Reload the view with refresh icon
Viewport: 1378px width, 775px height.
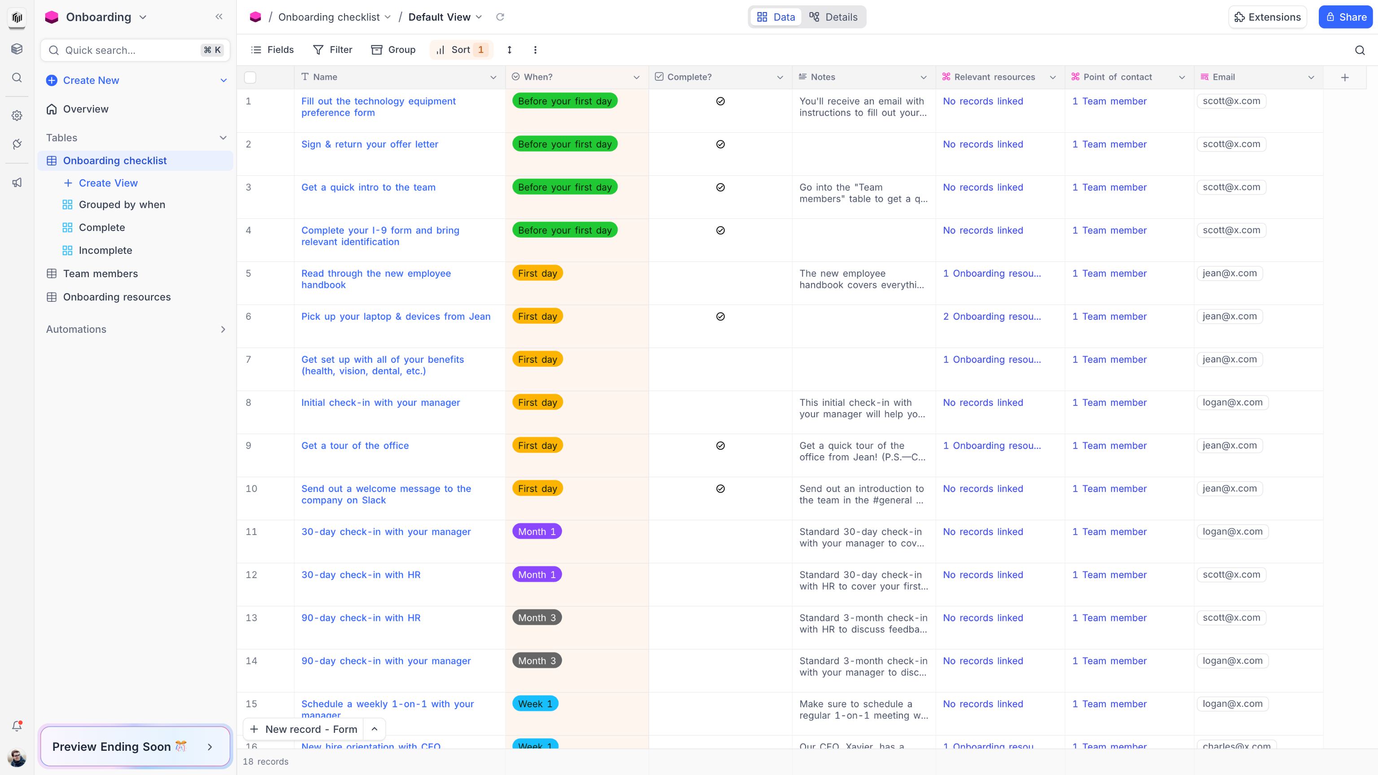pyautogui.click(x=500, y=17)
